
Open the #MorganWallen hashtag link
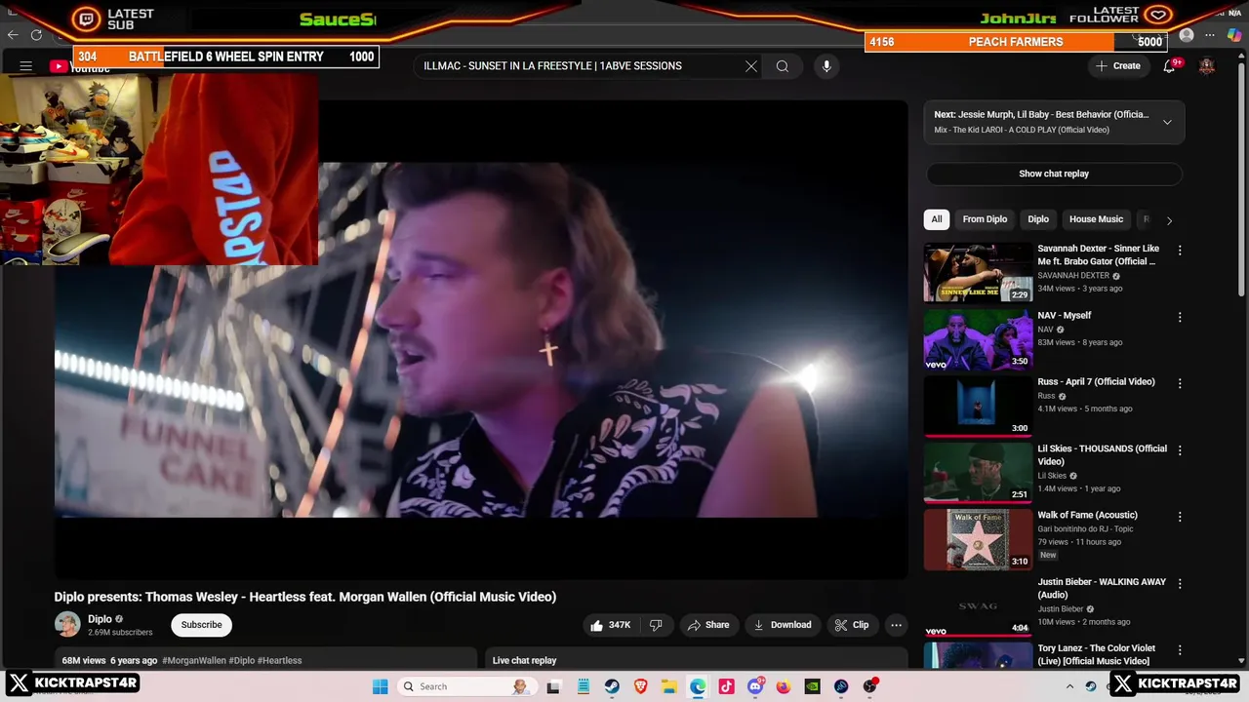195,661
